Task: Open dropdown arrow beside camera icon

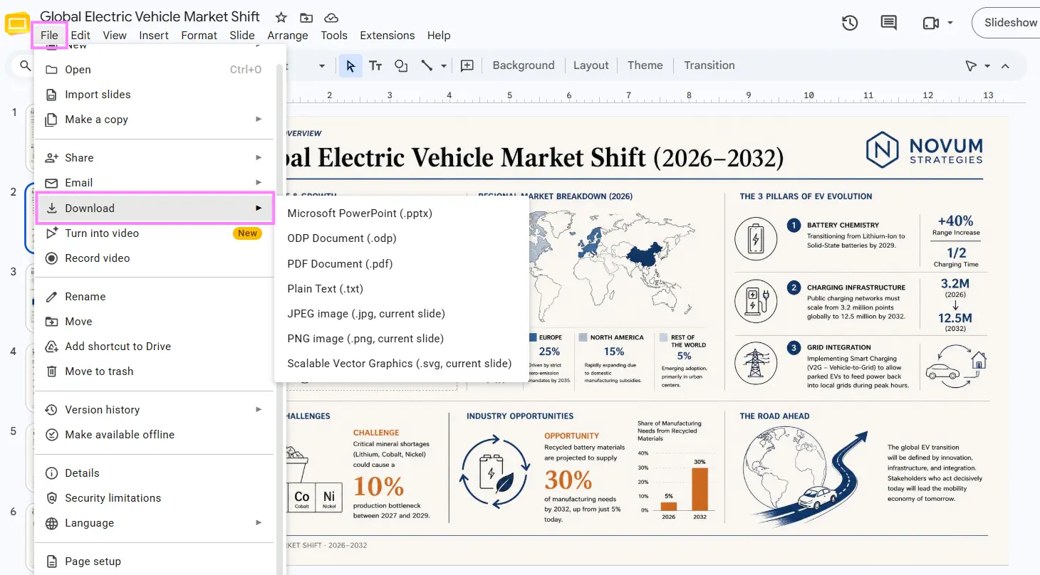Action: 950,23
